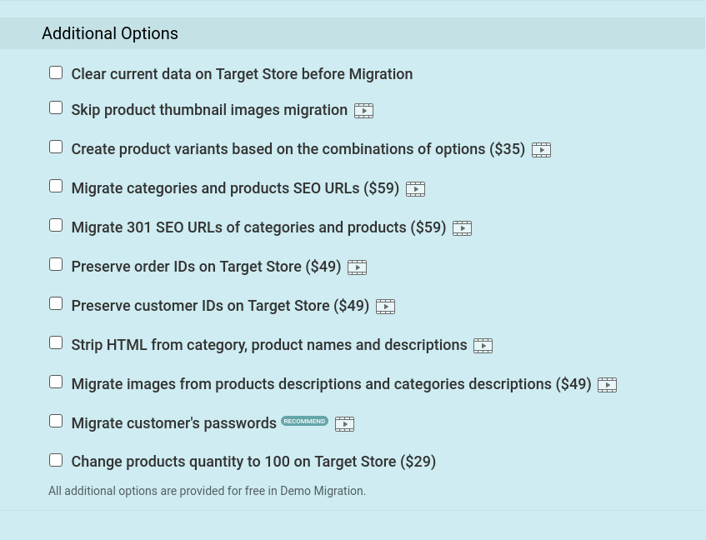Open video guide for skipping thumbnail images

coord(363,111)
